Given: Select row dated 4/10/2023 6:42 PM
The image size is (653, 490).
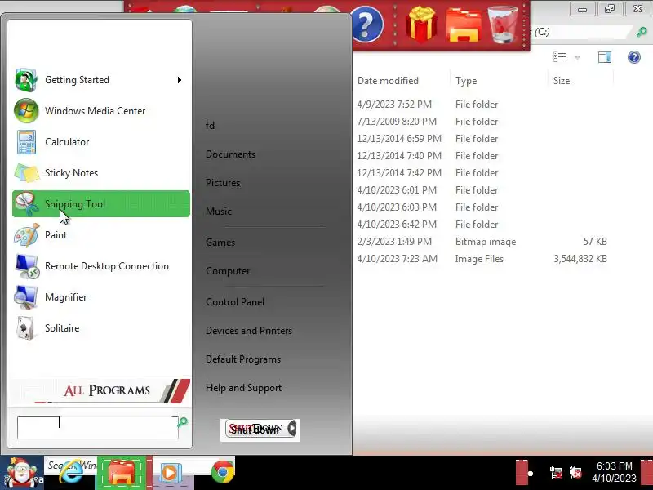Looking at the screenshot, I should [483, 225].
